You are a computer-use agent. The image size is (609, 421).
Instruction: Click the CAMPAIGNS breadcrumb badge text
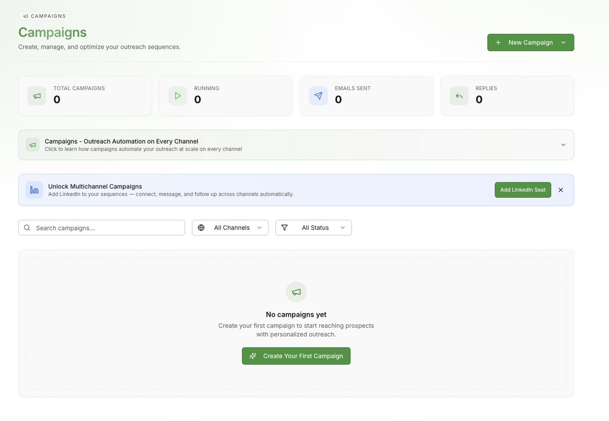tap(48, 16)
